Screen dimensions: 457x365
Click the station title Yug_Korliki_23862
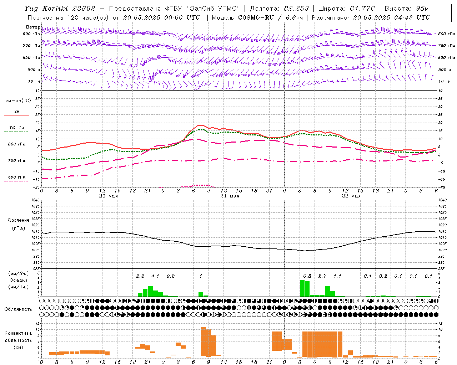pyautogui.click(x=60, y=9)
